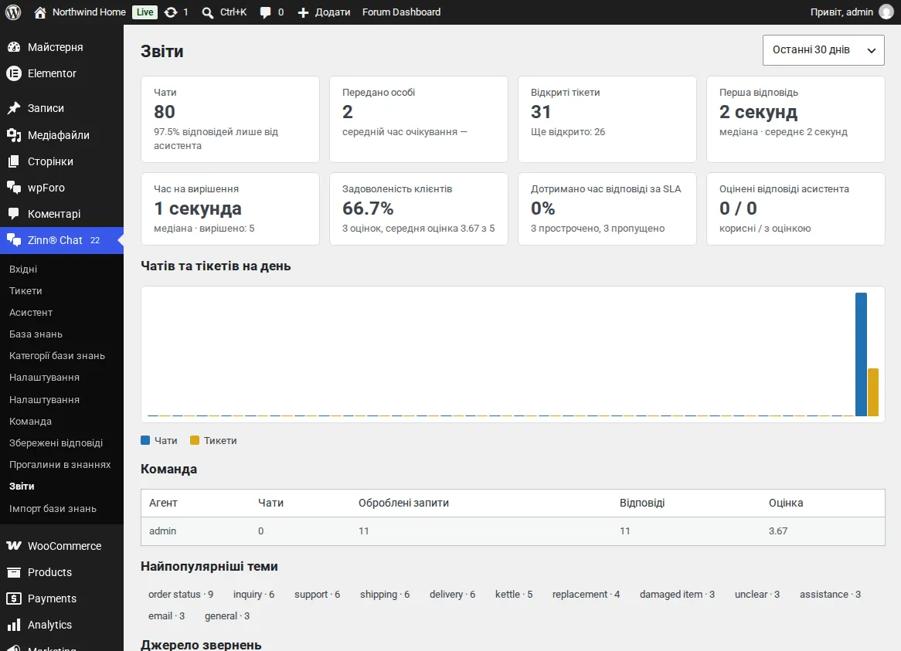Click the 'admin' agent name in team table
Image resolution: width=901 pixels, height=651 pixels.
[162, 531]
